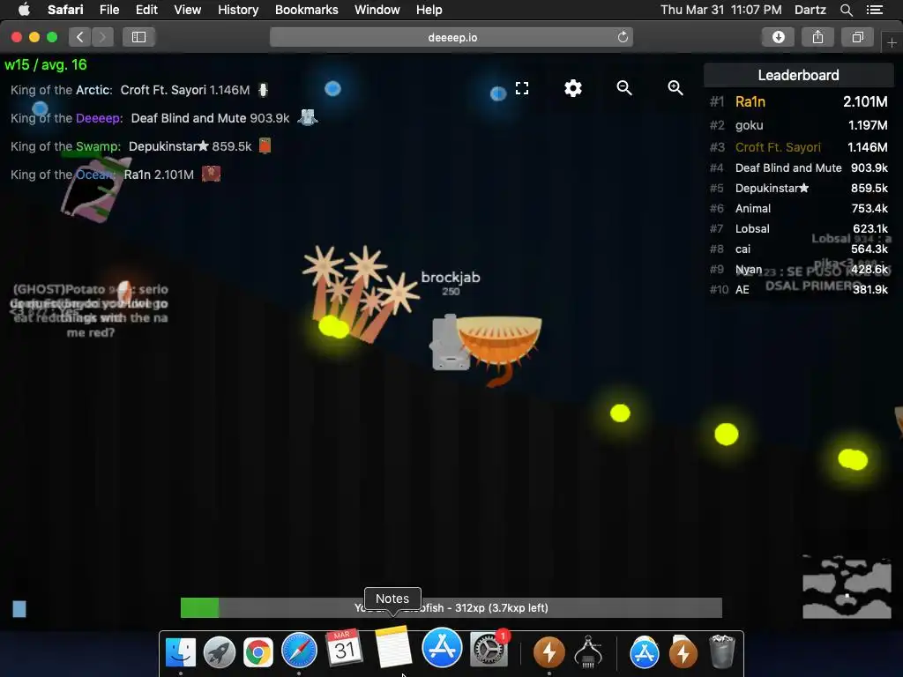The image size is (903, 677).
Task: Click Depukinstar leaderboard row
Action: (x=798, y=189)
